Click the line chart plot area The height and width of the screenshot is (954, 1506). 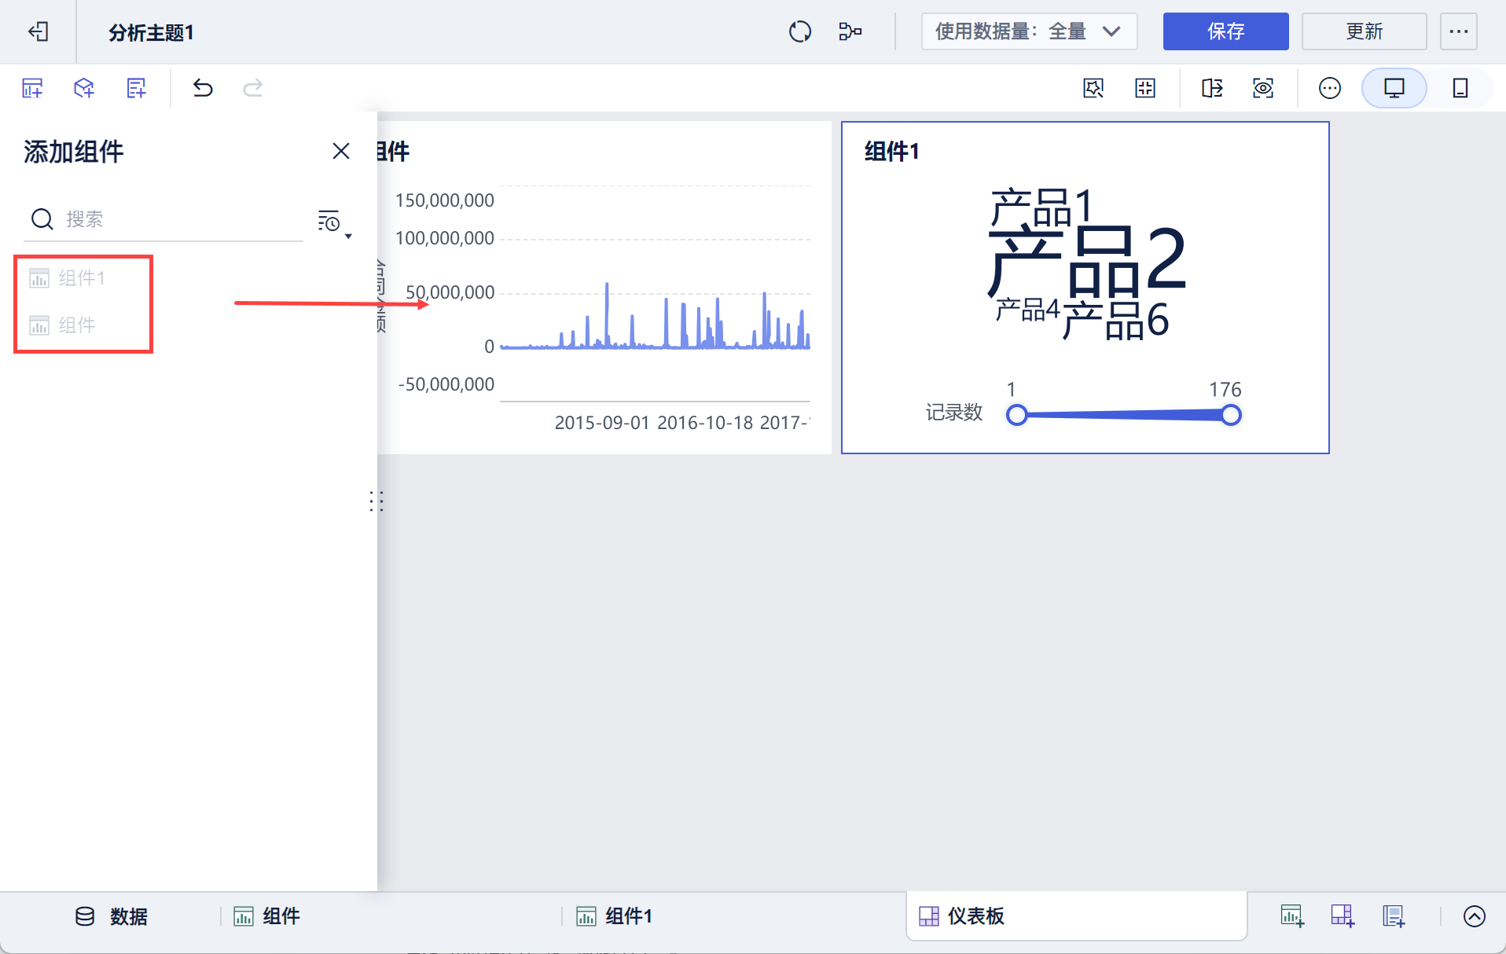click(x=655, y=292)
